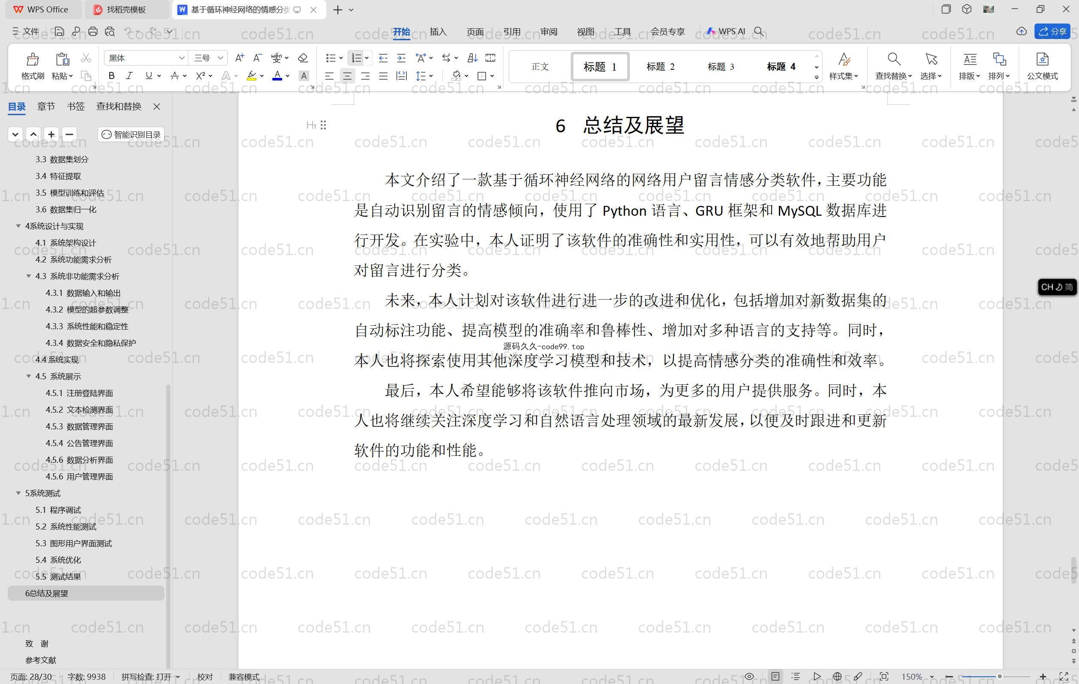The width and height of the screenshot is (1079, 684).
Task: Set left alignment
Action: tap(329, 76)
